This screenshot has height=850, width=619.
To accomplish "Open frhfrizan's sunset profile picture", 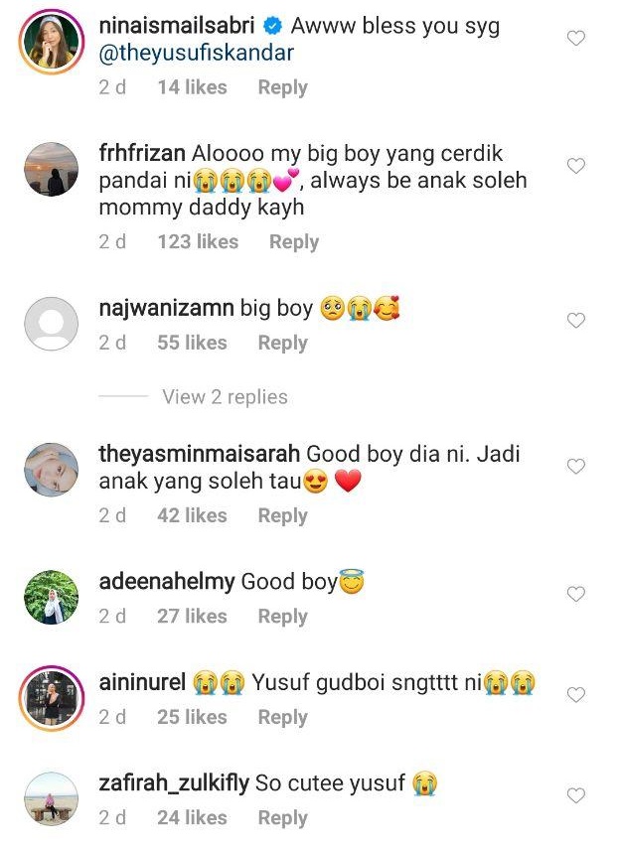I will (52, 169).
